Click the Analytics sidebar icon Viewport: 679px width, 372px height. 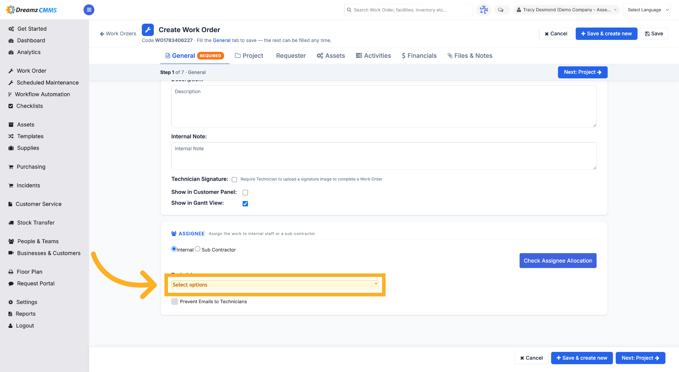pos(11,52)
